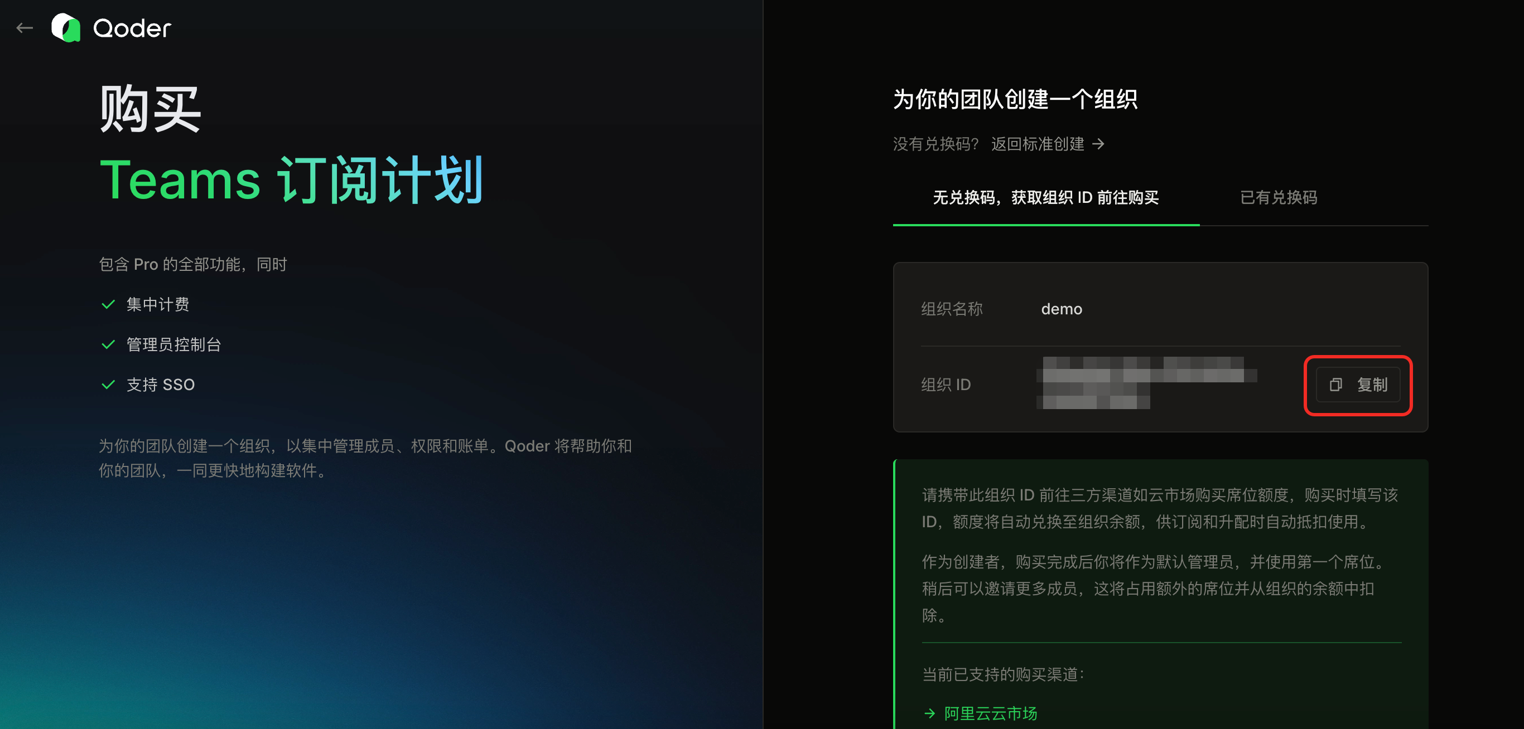Click the blurred organization ID value

1146,383
